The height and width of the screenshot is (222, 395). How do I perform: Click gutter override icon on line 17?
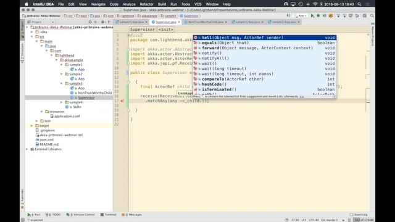pos(122,101)
